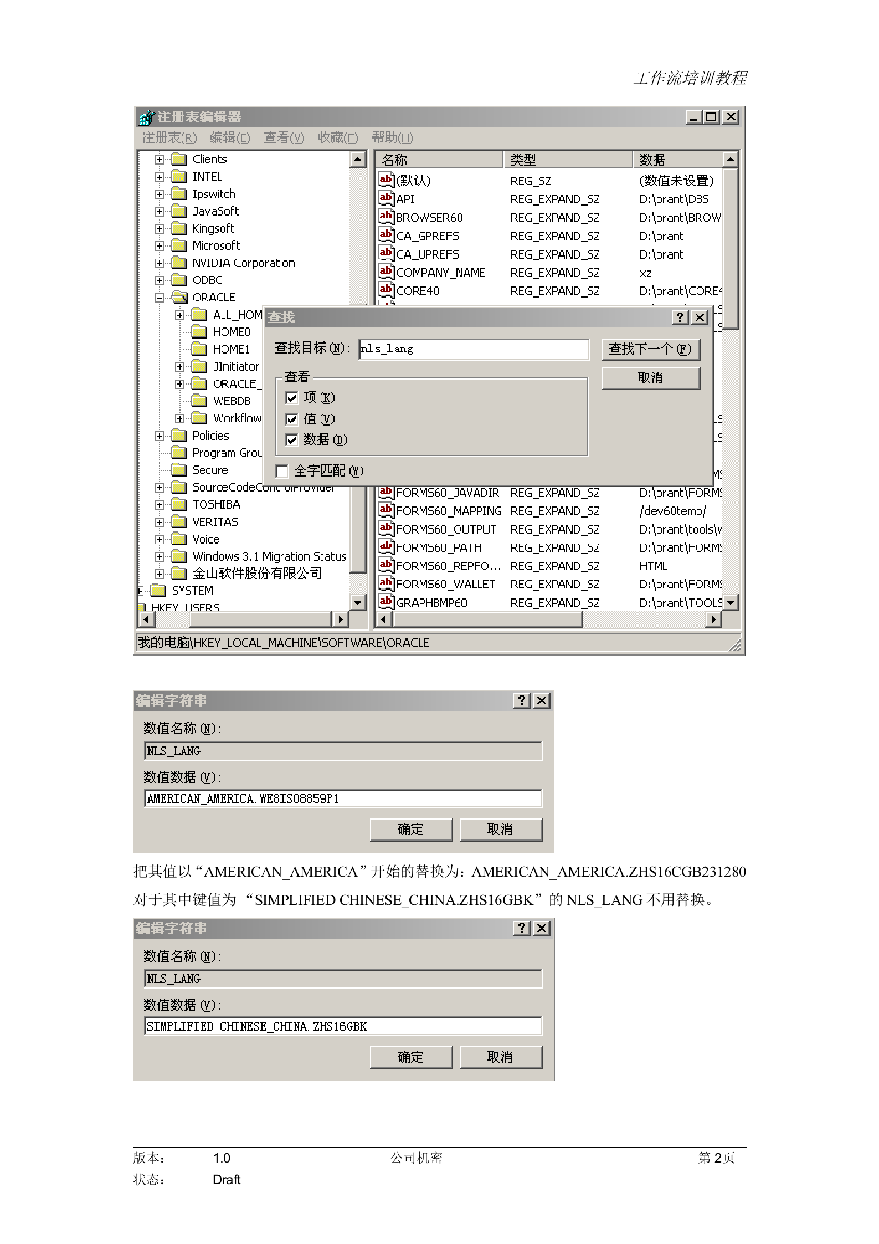Select the SYSTEM key in tree

coord(192,591)
